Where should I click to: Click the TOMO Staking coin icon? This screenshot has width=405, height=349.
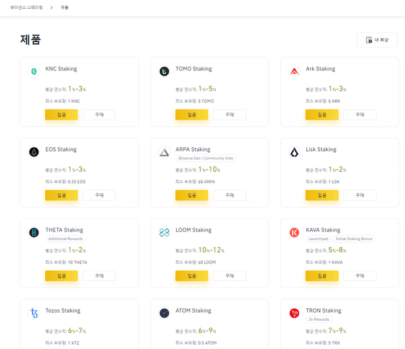pyautogui.click(x=164, y=72)
